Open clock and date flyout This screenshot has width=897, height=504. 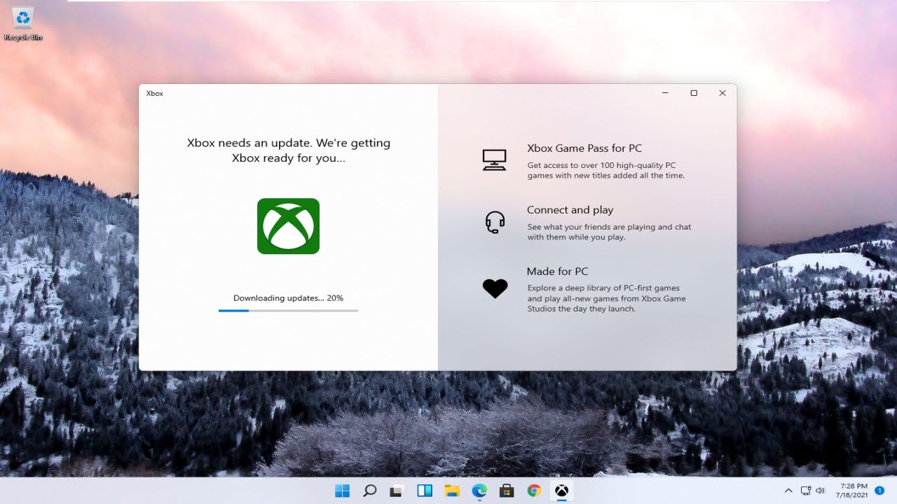click(853, 490)
